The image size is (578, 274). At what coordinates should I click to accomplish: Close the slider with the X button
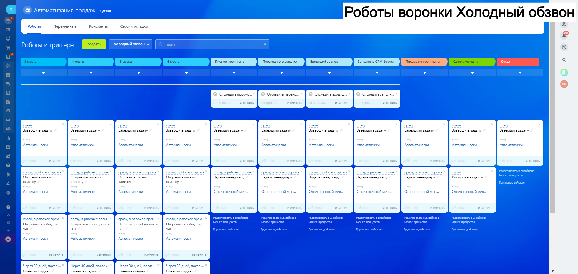[11, 9]
